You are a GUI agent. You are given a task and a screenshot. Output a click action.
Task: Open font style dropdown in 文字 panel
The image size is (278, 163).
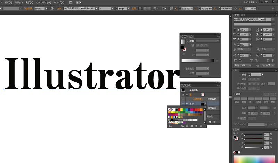coord(273,24)
